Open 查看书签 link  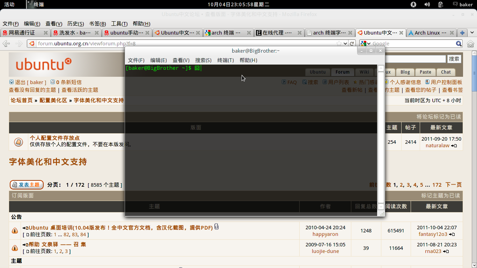point(453,90)
